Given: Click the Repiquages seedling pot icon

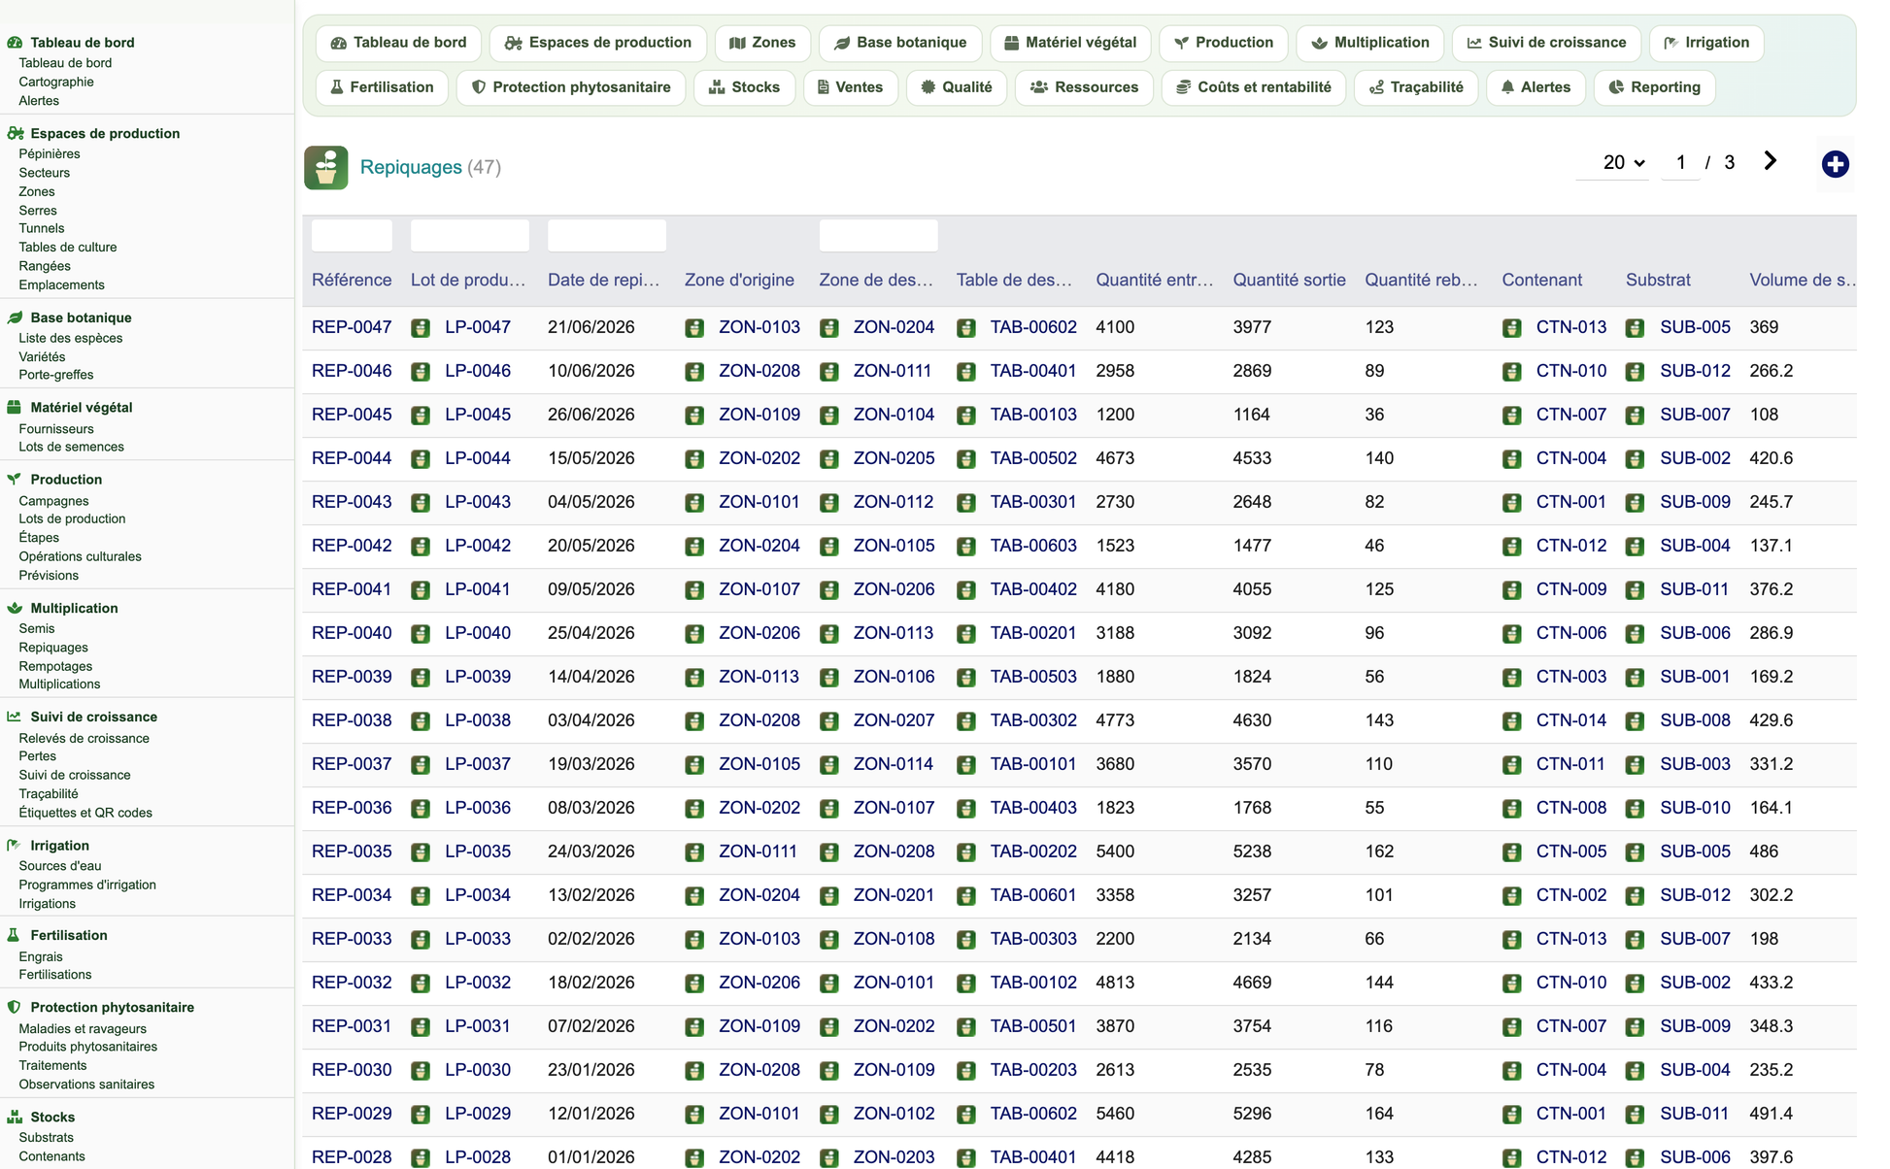Looking at the screenshot, I should pyautogui.click(x=326, y=167).
